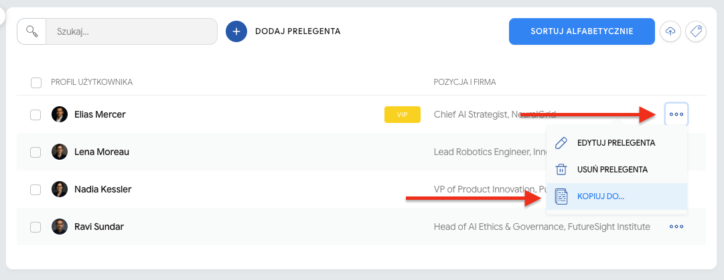Click the Dodaj prelegenta label
724x280 pixels.
(x=298, y=31)
